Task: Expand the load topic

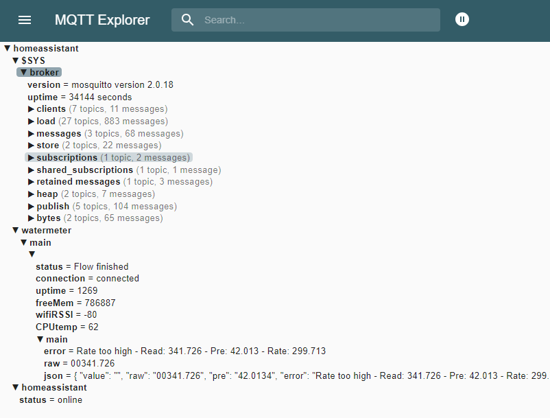Action: [31, 121]
